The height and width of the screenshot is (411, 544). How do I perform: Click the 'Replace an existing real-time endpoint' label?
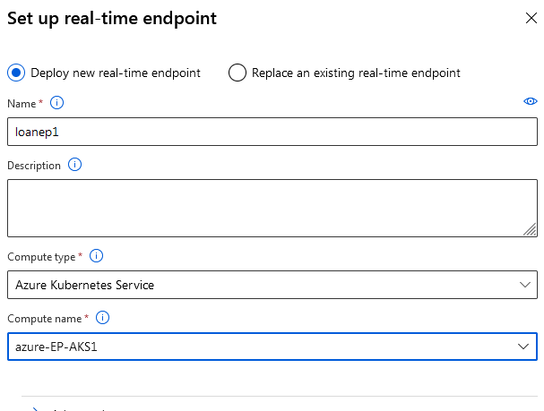pyautogui.click(x=356, y=73)
